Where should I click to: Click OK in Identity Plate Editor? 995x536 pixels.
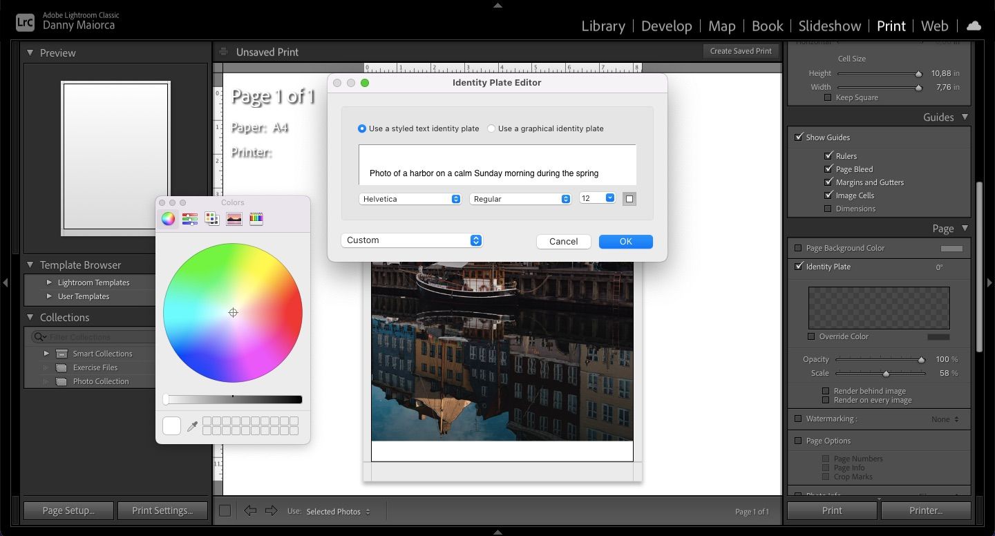point(625,241)
